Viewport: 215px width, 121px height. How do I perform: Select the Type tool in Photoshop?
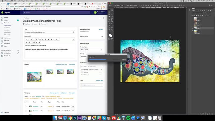point(112,26)
